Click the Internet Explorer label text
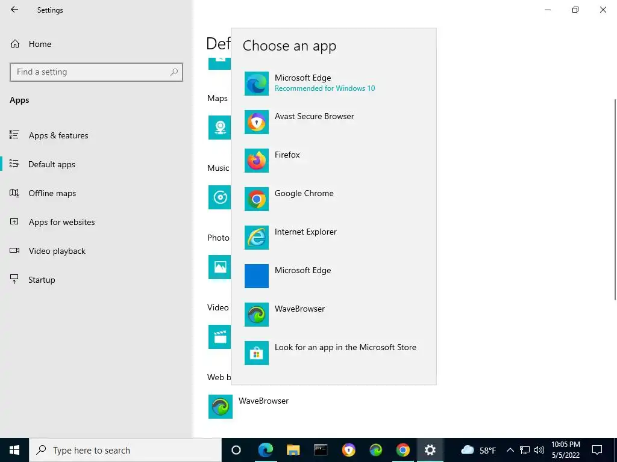 (x=305, y=232)
